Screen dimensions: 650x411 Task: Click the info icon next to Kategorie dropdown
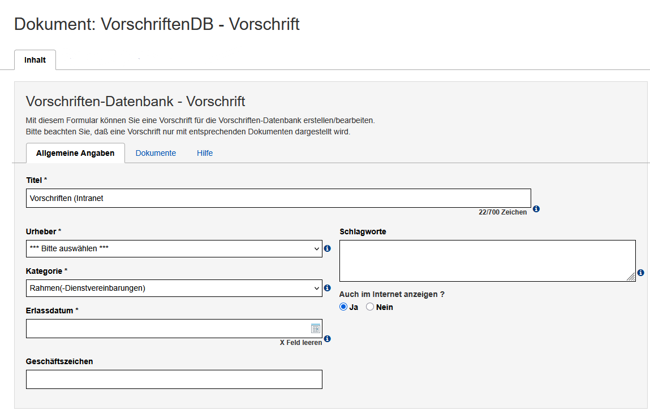pos(327,288)
